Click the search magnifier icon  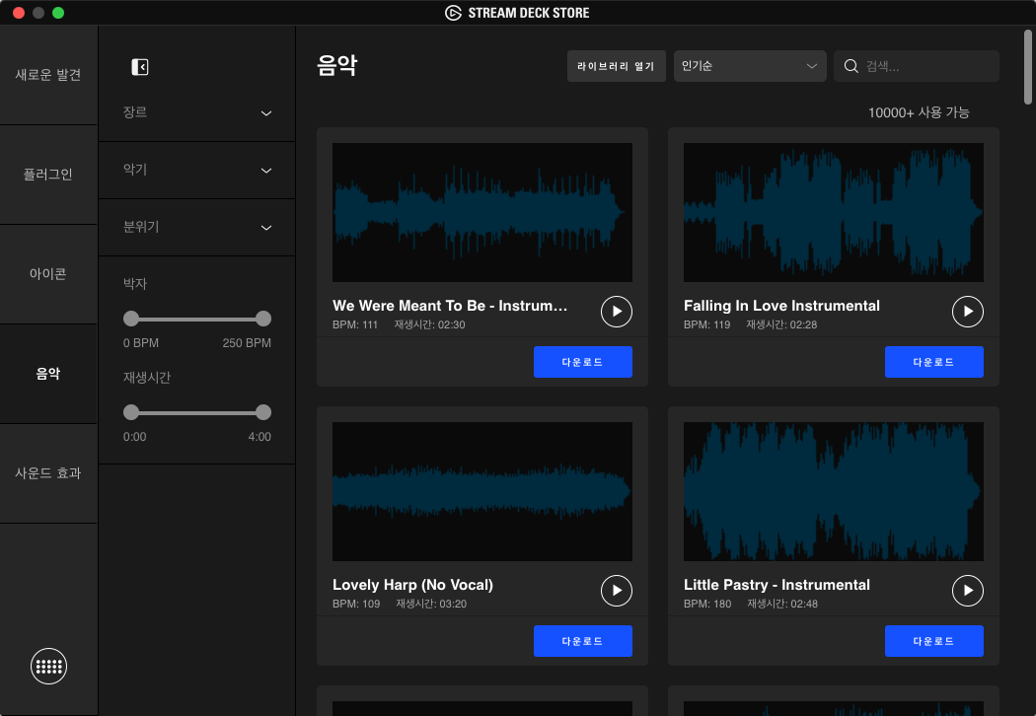click(851, 66)
